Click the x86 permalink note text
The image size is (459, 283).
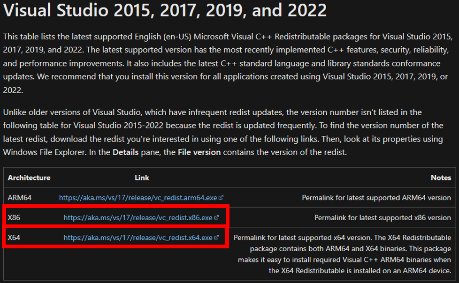click(x=382, y=217)
